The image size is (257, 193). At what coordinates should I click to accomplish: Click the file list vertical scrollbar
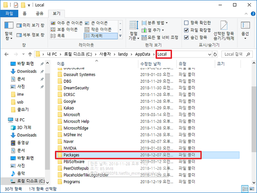pos(254,120)
